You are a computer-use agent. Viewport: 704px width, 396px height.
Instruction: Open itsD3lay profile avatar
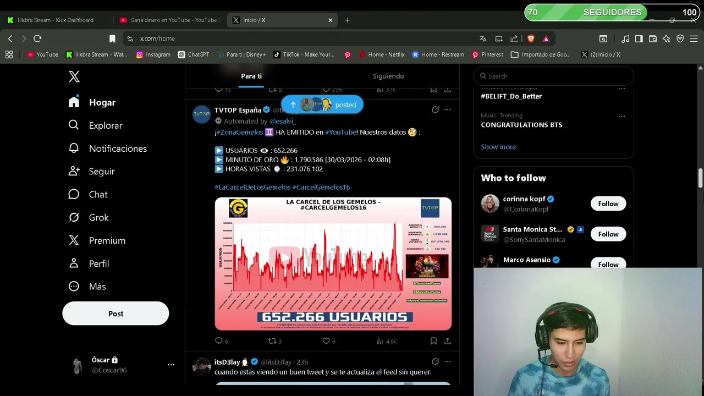201,366
